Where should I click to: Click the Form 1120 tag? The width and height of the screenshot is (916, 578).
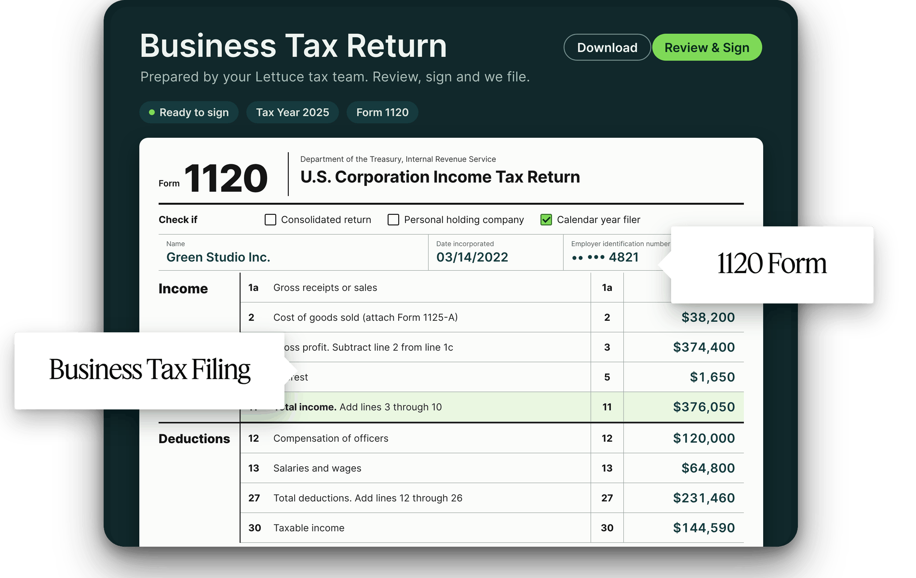coord(382,112)
